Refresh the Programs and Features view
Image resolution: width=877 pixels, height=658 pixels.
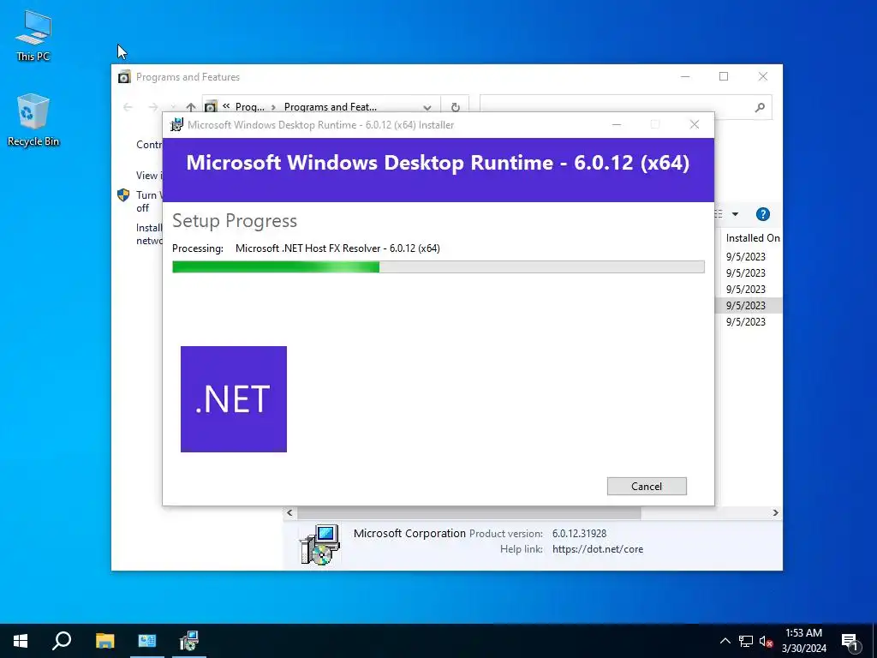(x=456, y=107)
